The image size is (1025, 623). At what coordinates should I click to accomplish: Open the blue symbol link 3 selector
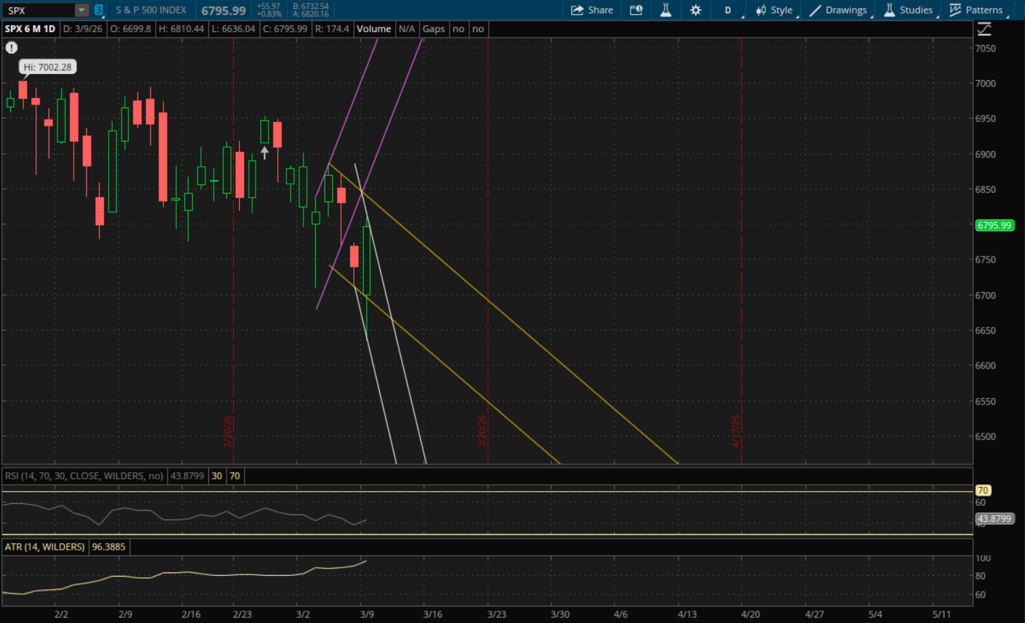[x=98, y=10]
